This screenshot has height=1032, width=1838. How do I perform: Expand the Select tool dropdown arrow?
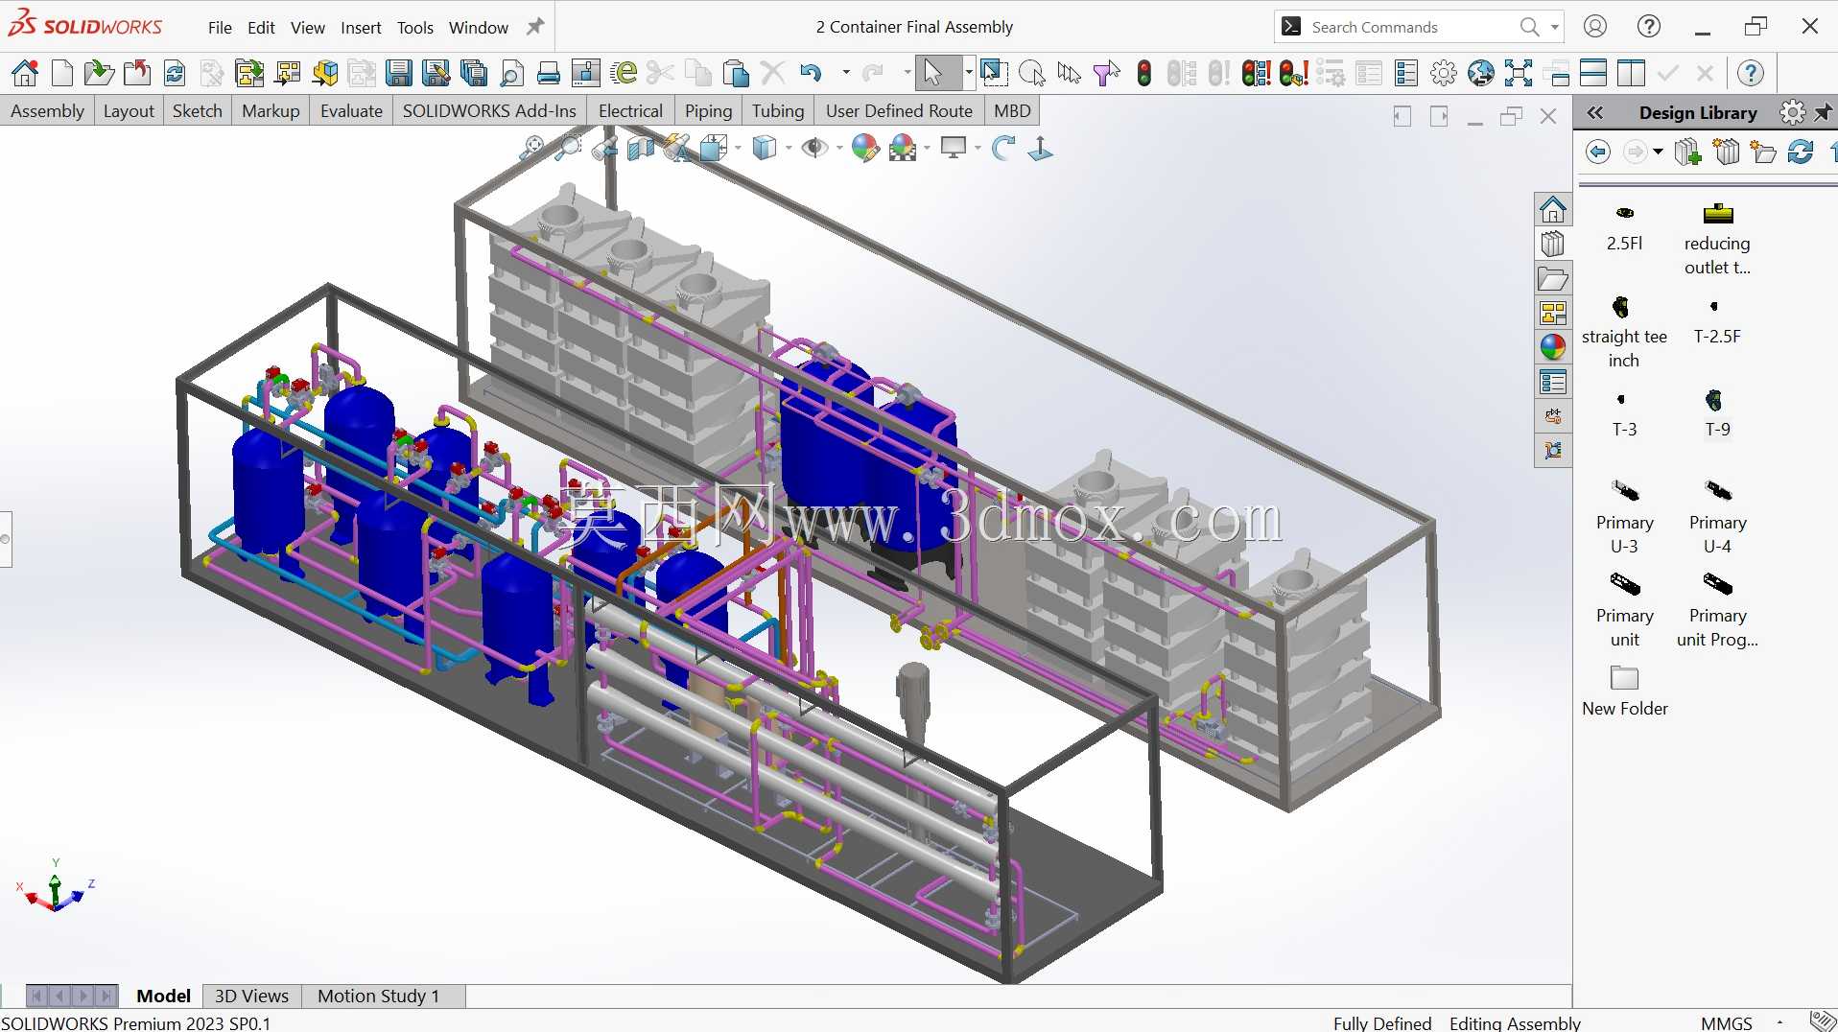pyautogui.click(x=968, y=73)
